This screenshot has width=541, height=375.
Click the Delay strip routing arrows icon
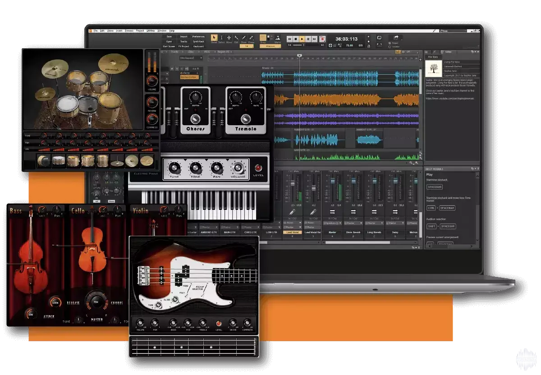pos(395,212)
